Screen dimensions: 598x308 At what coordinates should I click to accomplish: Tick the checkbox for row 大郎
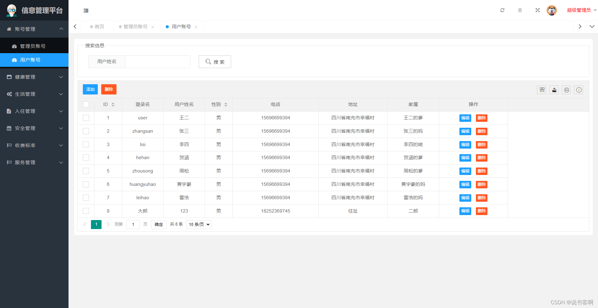coord(86,211)
